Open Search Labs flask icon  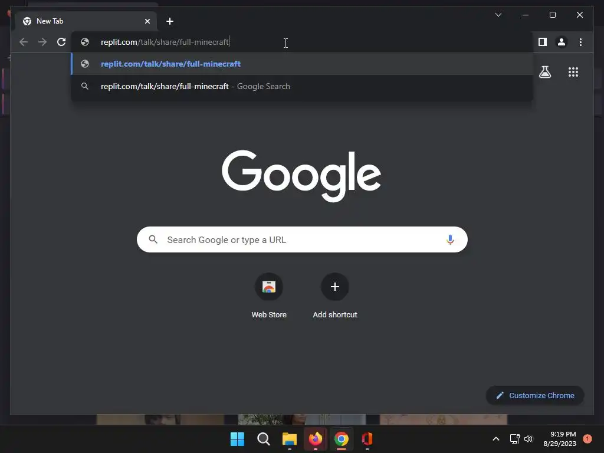(x=544, y=72)
